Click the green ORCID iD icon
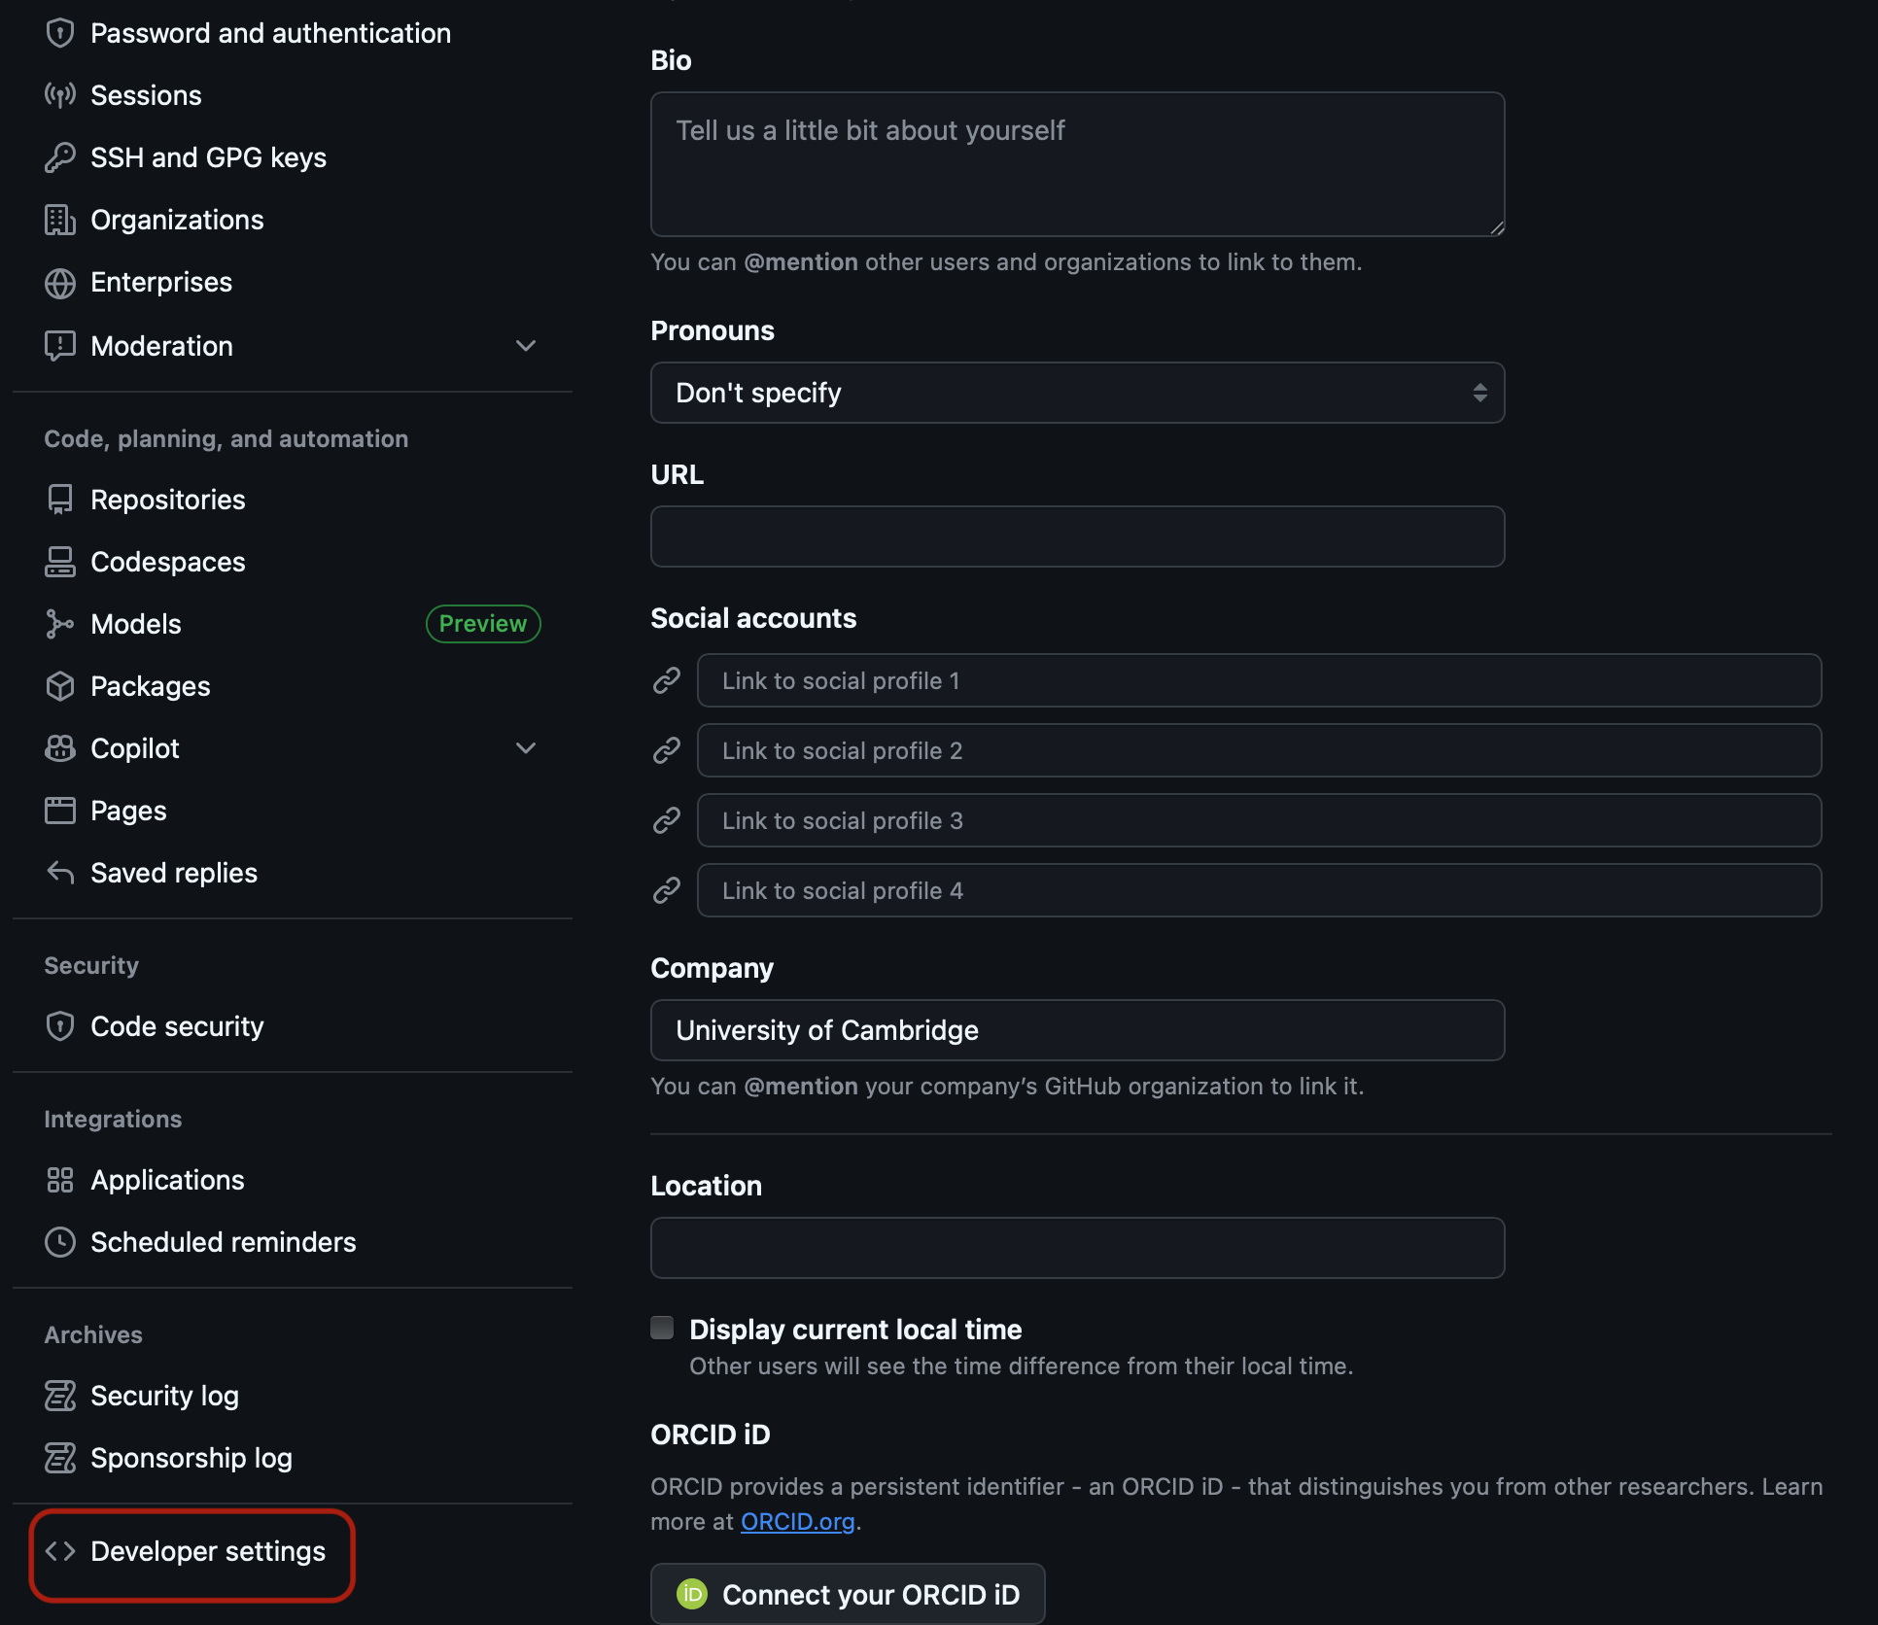Screen dimensions: 1878x1625 [691, 1594]
